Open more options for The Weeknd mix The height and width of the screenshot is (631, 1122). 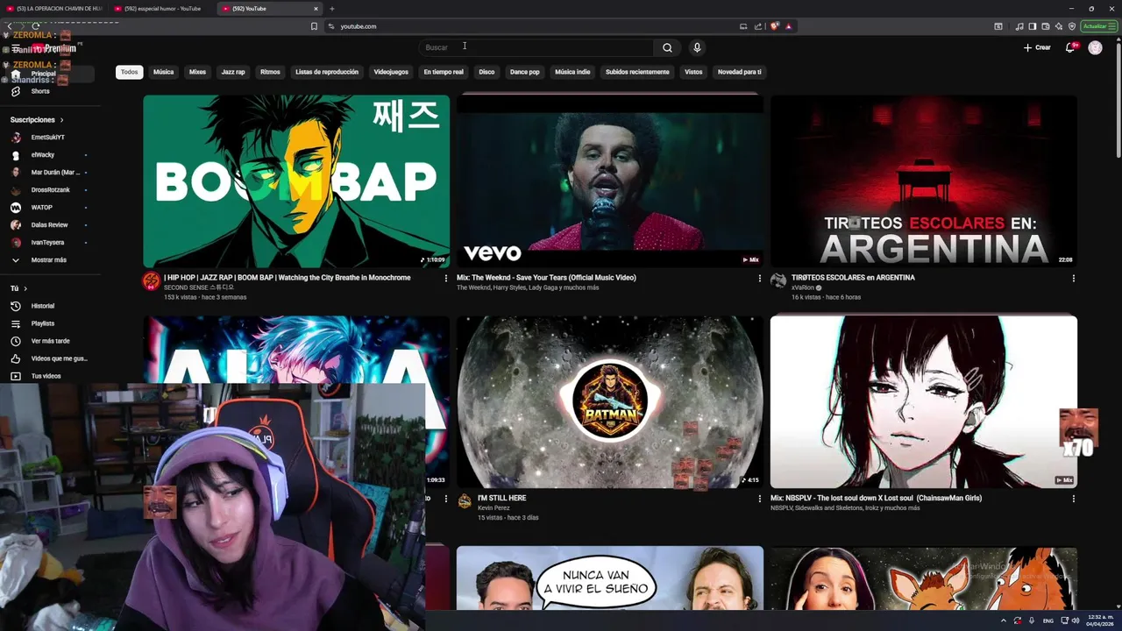click(x=759, y=279)
